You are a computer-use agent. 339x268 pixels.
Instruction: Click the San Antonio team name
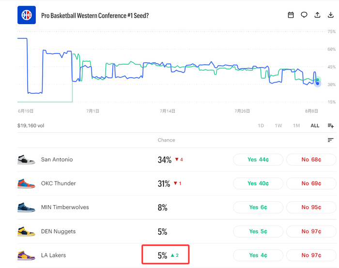(x=57, y=159)
